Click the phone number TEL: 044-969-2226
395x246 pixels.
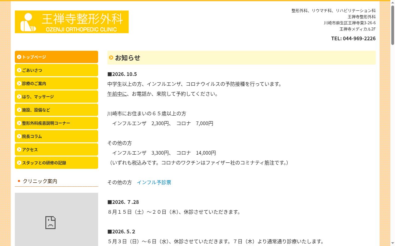pos(353,38)
